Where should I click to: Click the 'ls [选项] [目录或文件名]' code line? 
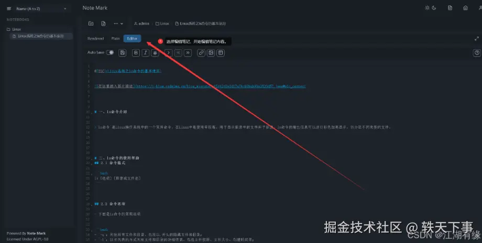click(117, 178)
